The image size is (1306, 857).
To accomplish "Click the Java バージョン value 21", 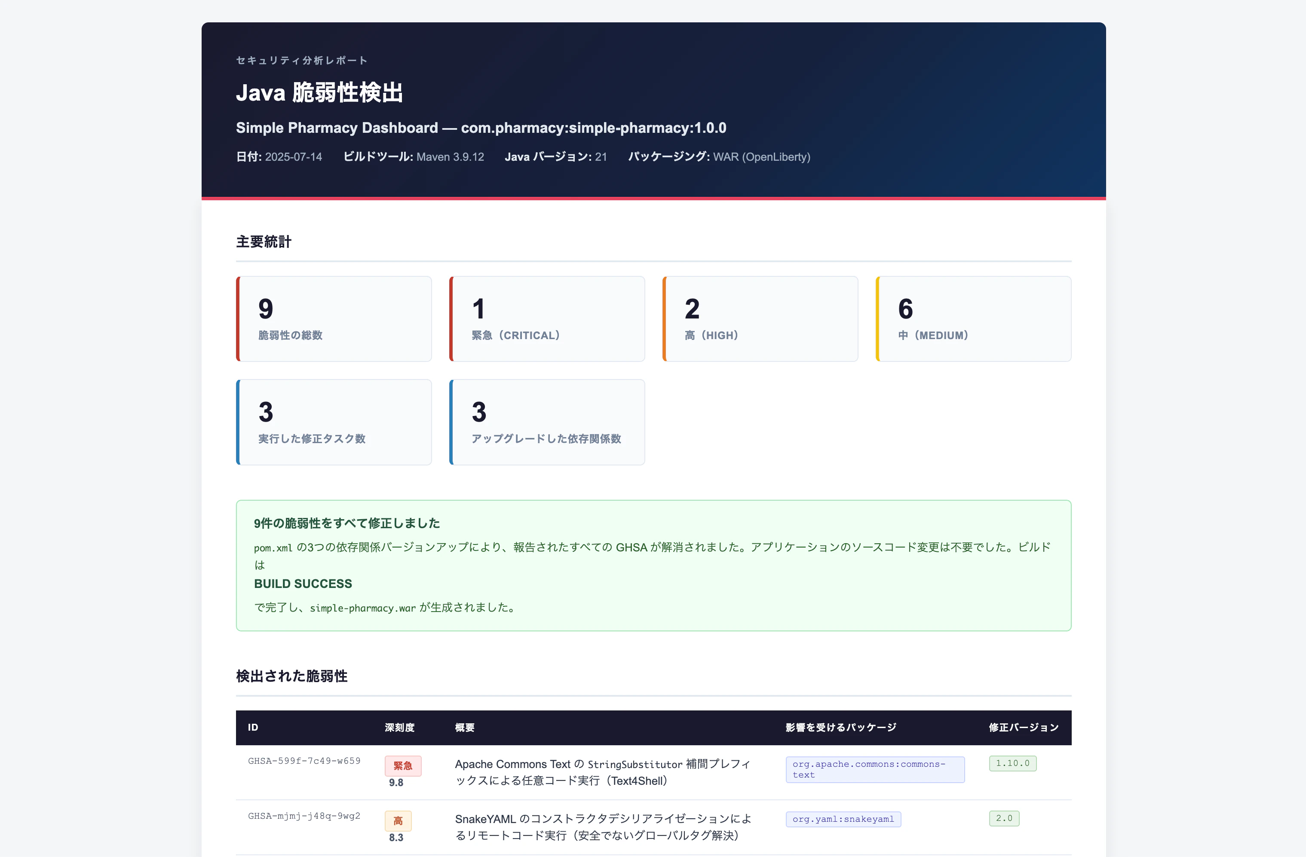I will 601,157.
